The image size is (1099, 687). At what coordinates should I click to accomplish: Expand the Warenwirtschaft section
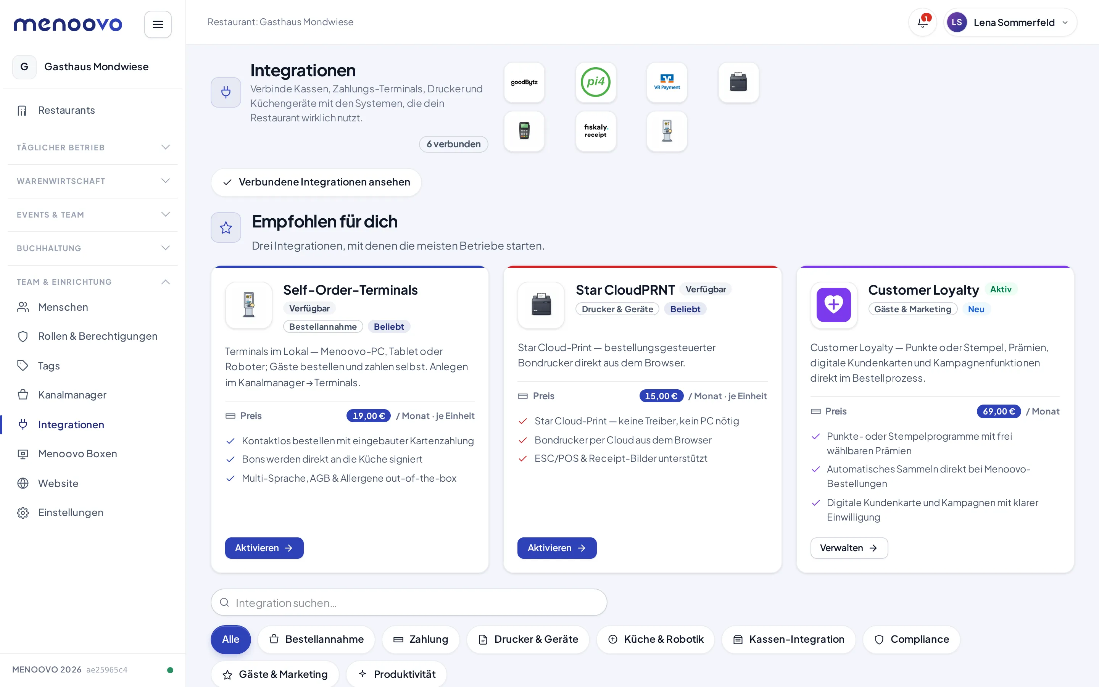(x=93, y=181)
